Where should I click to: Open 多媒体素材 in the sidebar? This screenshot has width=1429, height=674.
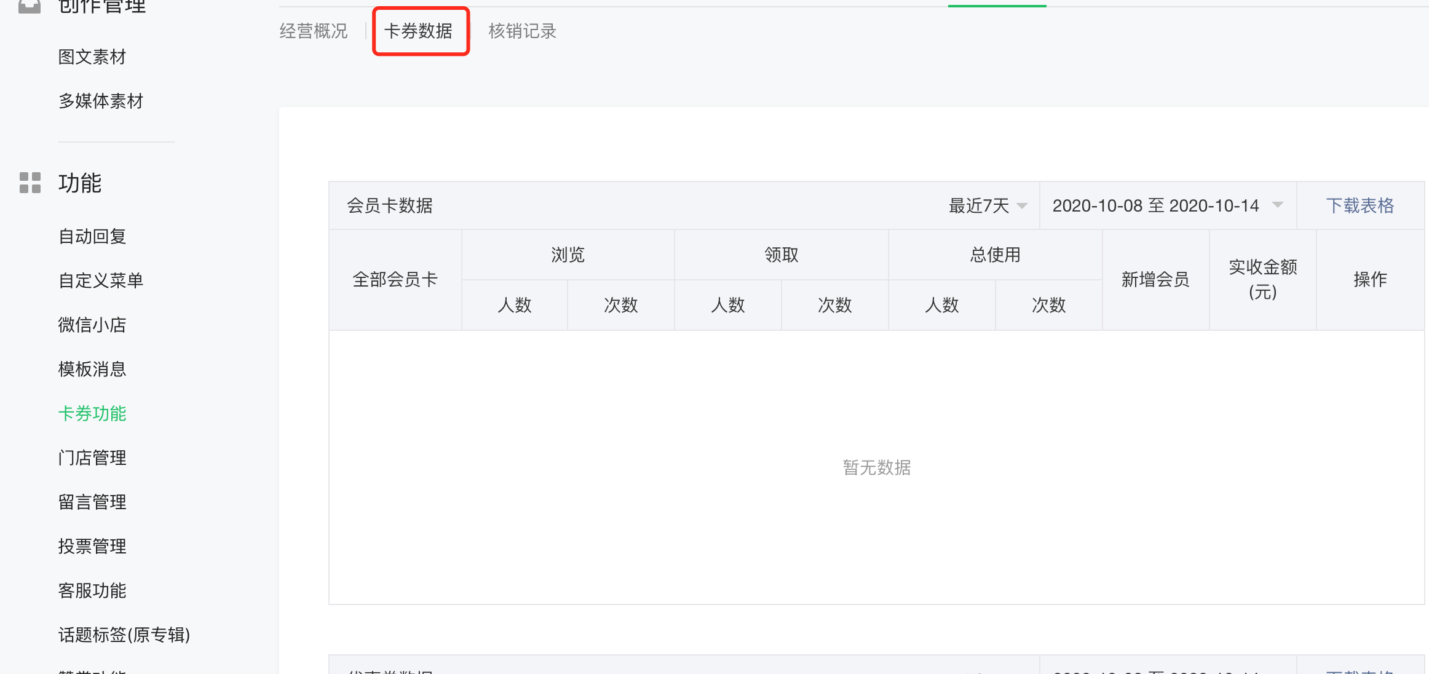[x=101, y=101]
